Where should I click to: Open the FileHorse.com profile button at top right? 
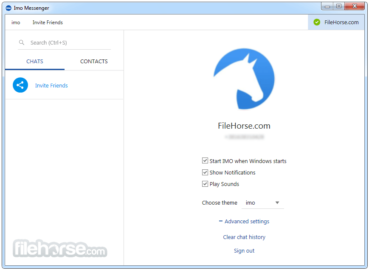coord(336,22)
